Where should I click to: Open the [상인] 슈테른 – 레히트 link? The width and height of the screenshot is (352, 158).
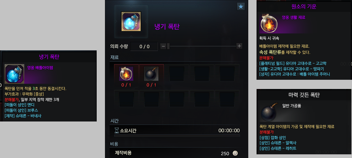coord(278,148)
